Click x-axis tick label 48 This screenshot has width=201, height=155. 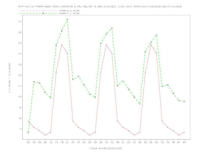pyautogui.click(x=118, y=142)
